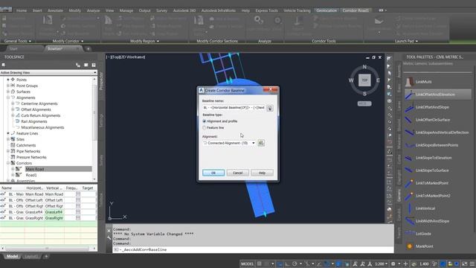Select the Alignment and profile radio button
The width and height of the screenshot is (476, 268).
[205, 121]
